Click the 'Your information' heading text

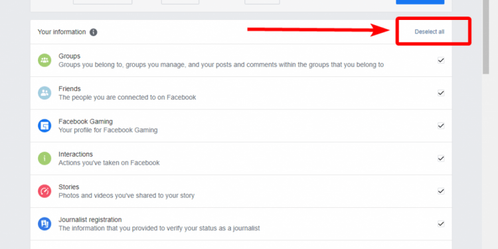point(62,32)
